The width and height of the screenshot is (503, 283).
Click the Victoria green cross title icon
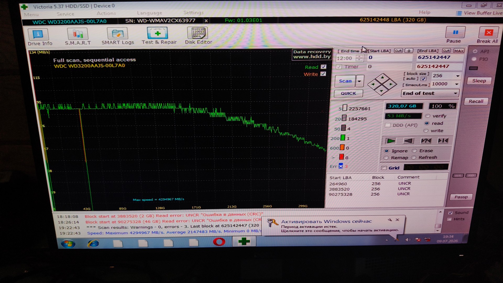click(x=24, y=7)
